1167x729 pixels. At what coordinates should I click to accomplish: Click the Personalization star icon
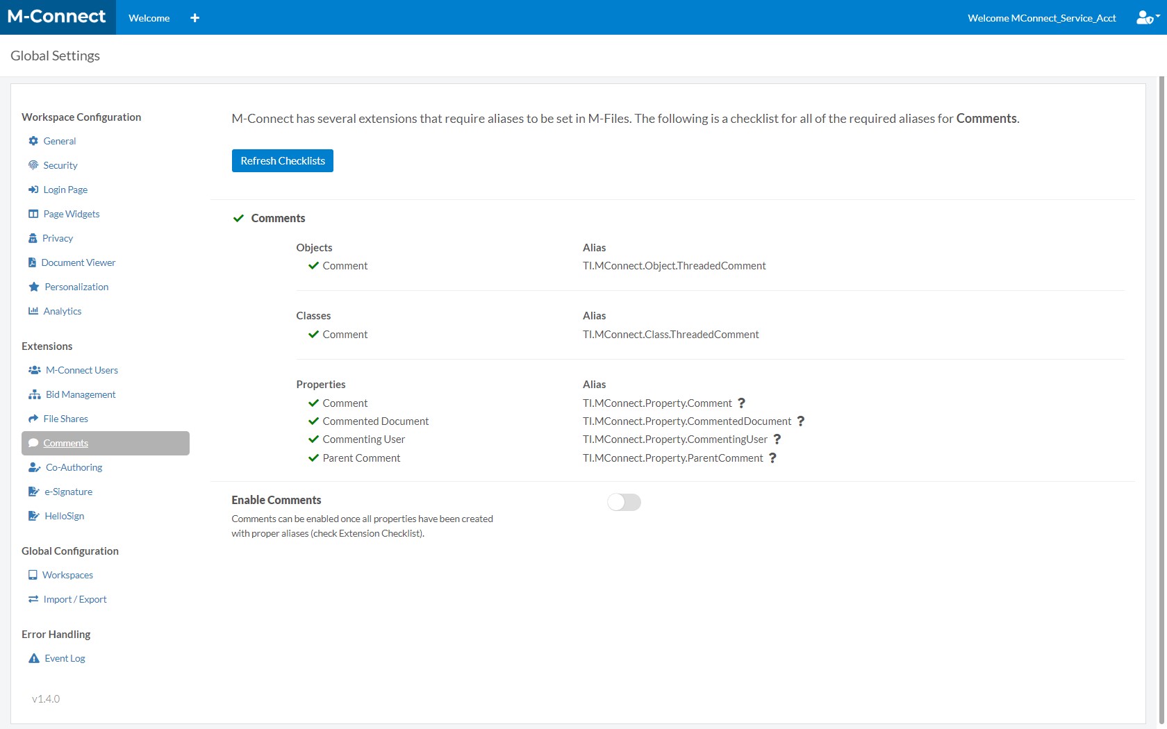(33, 287)
